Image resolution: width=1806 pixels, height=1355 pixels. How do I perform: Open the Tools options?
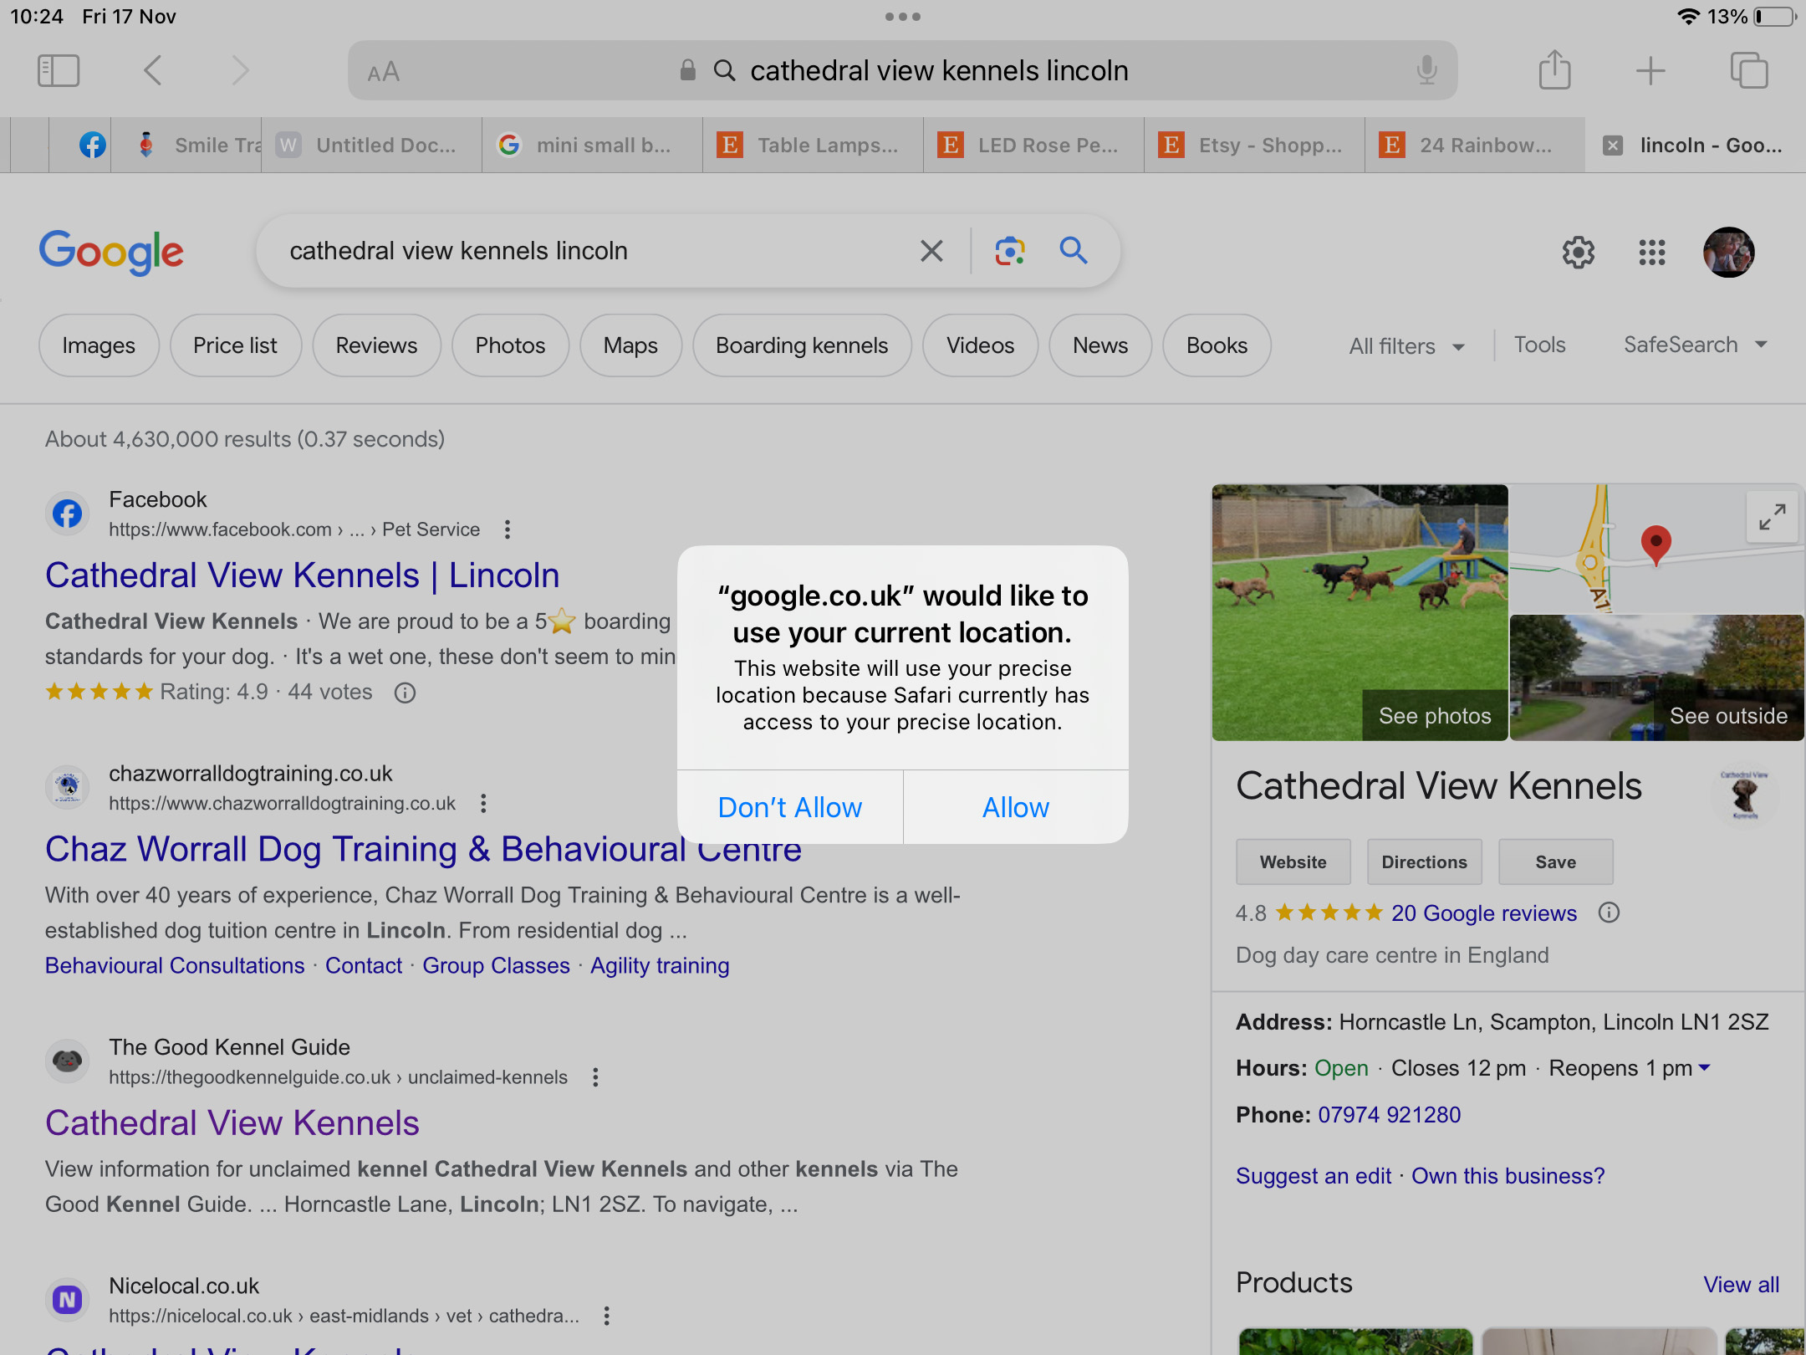(1539, 345)
